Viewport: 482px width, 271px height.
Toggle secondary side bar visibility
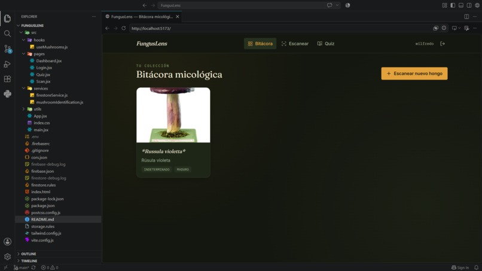[x=469, y=5]
